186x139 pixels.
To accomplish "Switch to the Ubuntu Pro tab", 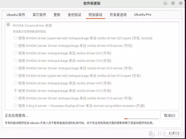I will [x=143, y=15].
